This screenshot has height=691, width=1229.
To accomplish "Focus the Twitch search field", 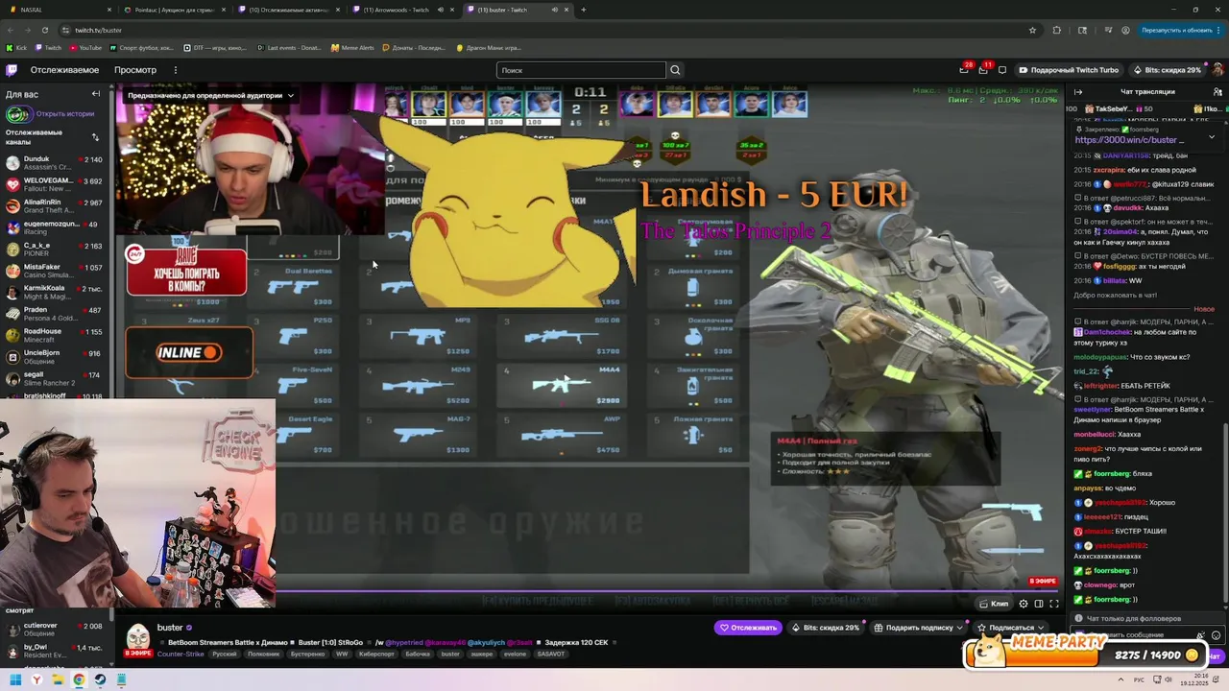I will click(x=581, y=70).
